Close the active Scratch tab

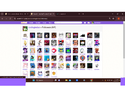coord(53,14)
